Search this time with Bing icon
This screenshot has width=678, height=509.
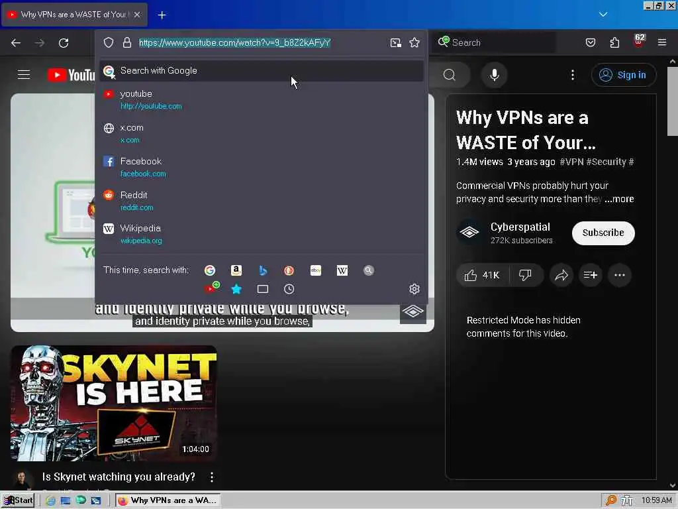(263, 270)
